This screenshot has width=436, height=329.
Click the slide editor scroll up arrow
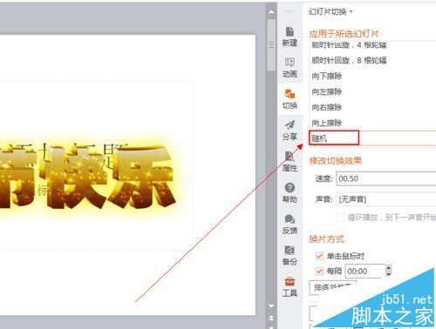pyautogui.click(x=271, y=12)
